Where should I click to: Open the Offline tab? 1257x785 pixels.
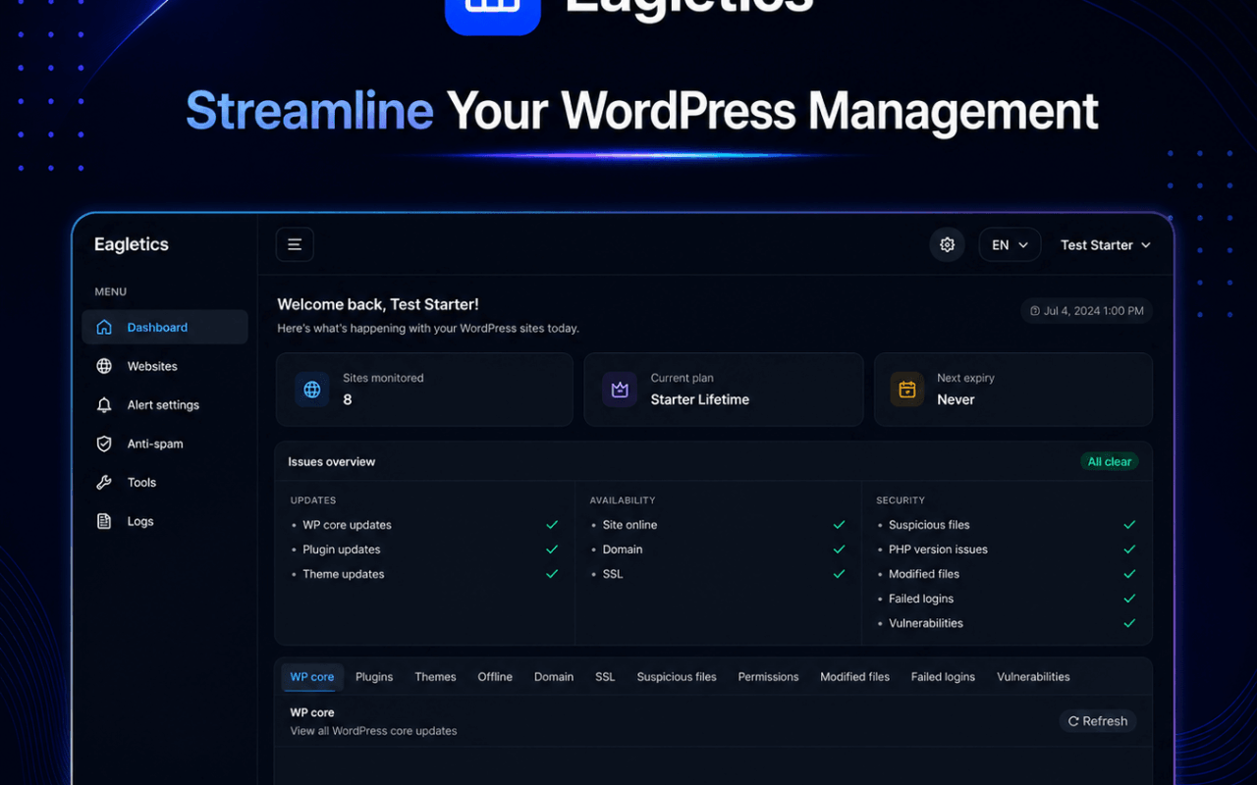[495, 677]
